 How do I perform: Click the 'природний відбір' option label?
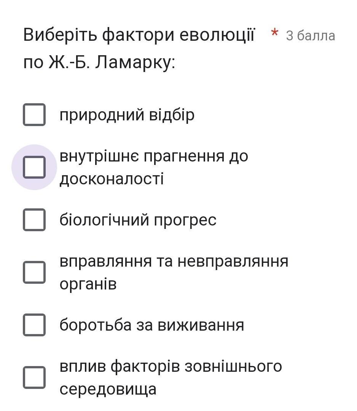pos(127,115)
